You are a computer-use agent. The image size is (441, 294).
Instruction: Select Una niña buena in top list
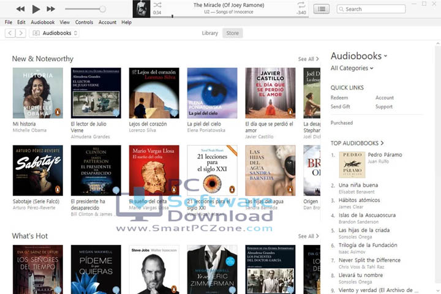click(358, 185)
